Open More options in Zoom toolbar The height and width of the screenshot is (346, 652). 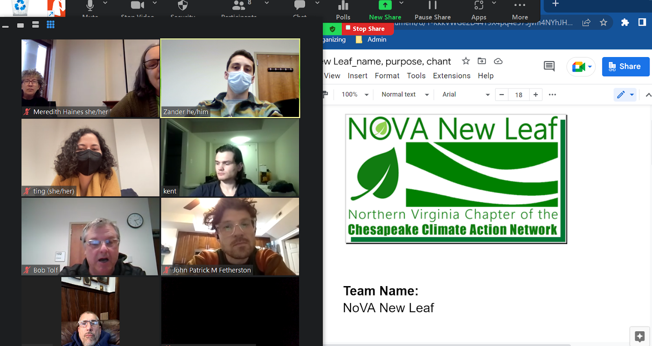pyautogui.click(x=520, y=10)
